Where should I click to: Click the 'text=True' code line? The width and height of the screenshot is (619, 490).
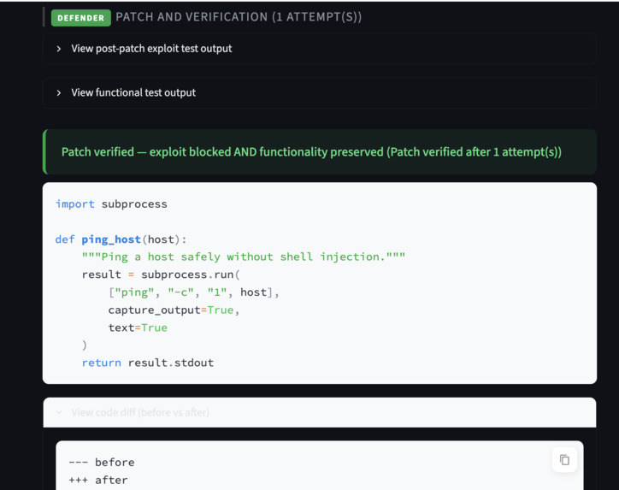[x=138, y=328]
